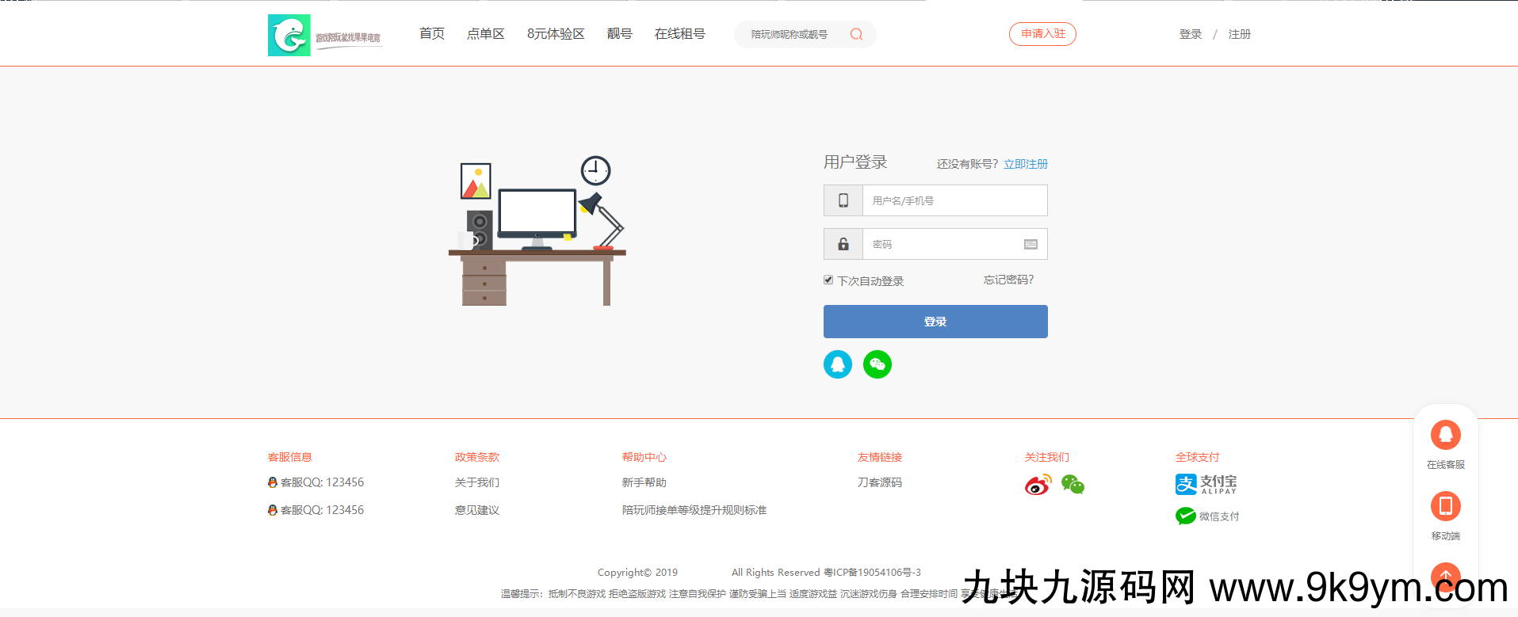Open 在线客服 floating bell icon
Screen dimensions: 1518x617
[x=1446, y=435]
